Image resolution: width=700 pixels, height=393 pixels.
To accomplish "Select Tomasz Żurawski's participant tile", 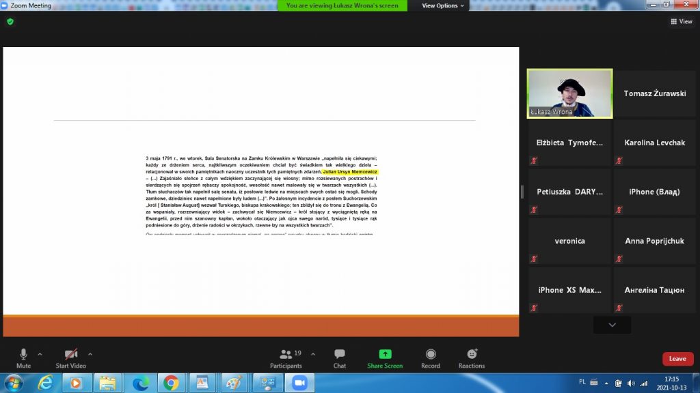I will [654, 93].
